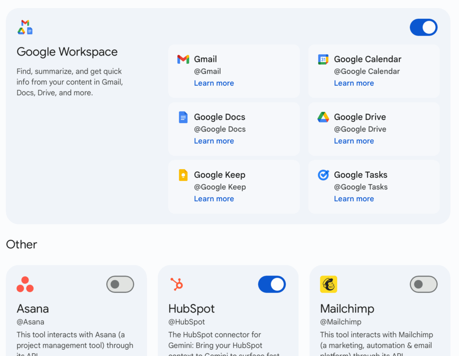Follow Learn more link for Google Docs

[x=214, y=141]
